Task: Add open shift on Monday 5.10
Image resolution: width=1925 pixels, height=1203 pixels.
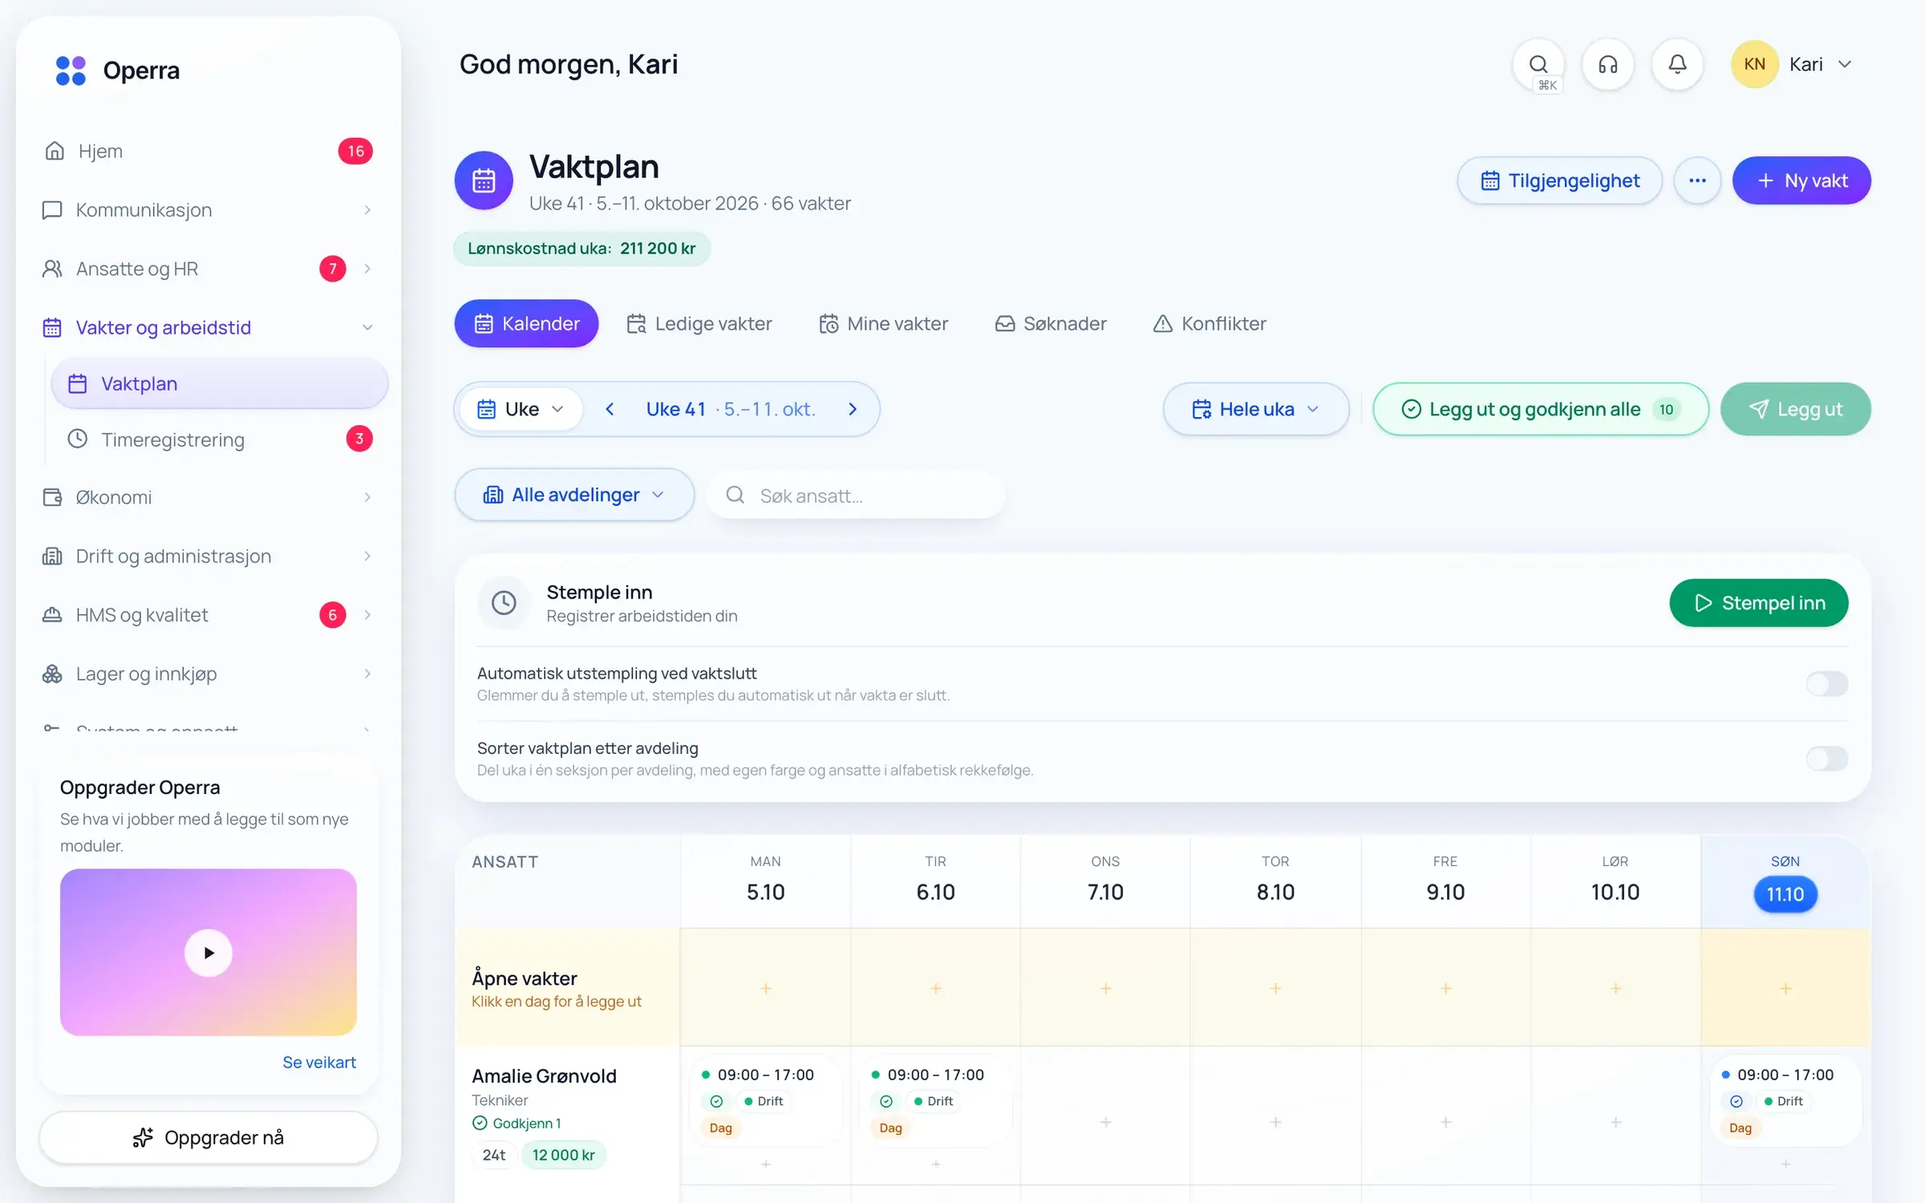Action: pos(766,988)
